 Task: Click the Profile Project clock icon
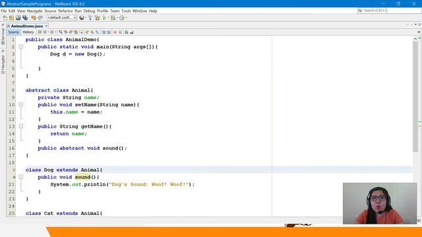(x=122, y=18)
